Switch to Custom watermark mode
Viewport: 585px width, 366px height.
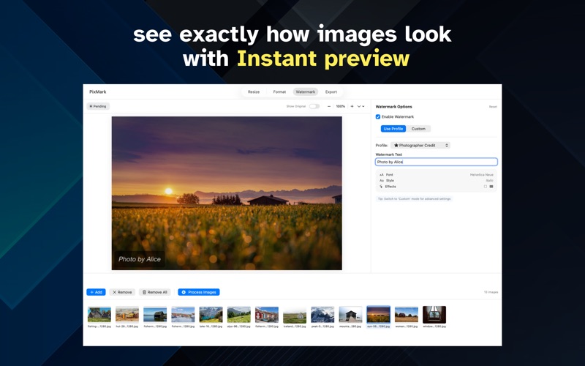point(418,129)
